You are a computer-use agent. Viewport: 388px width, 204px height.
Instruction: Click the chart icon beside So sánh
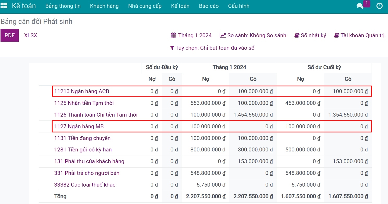[223, 35]
